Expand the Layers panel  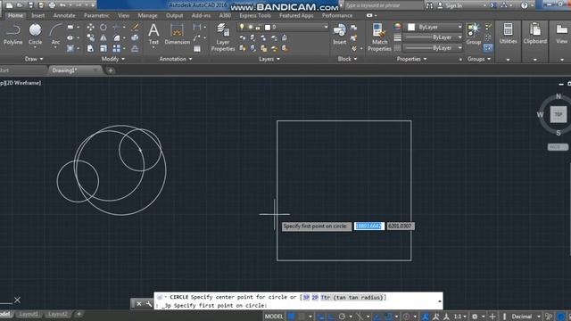click(269, 59)
